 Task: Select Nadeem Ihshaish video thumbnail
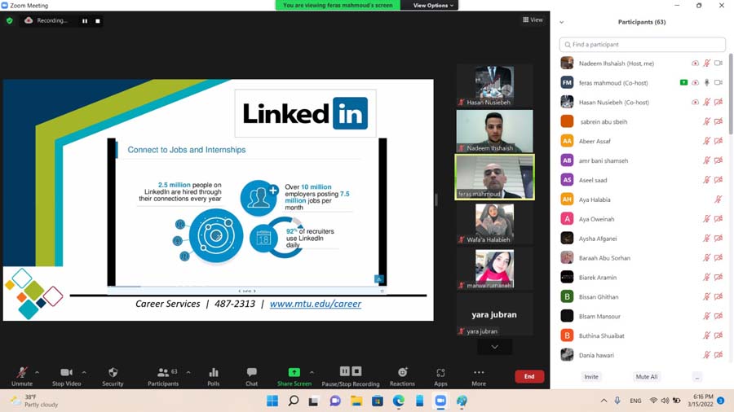[x=494, y=131]
